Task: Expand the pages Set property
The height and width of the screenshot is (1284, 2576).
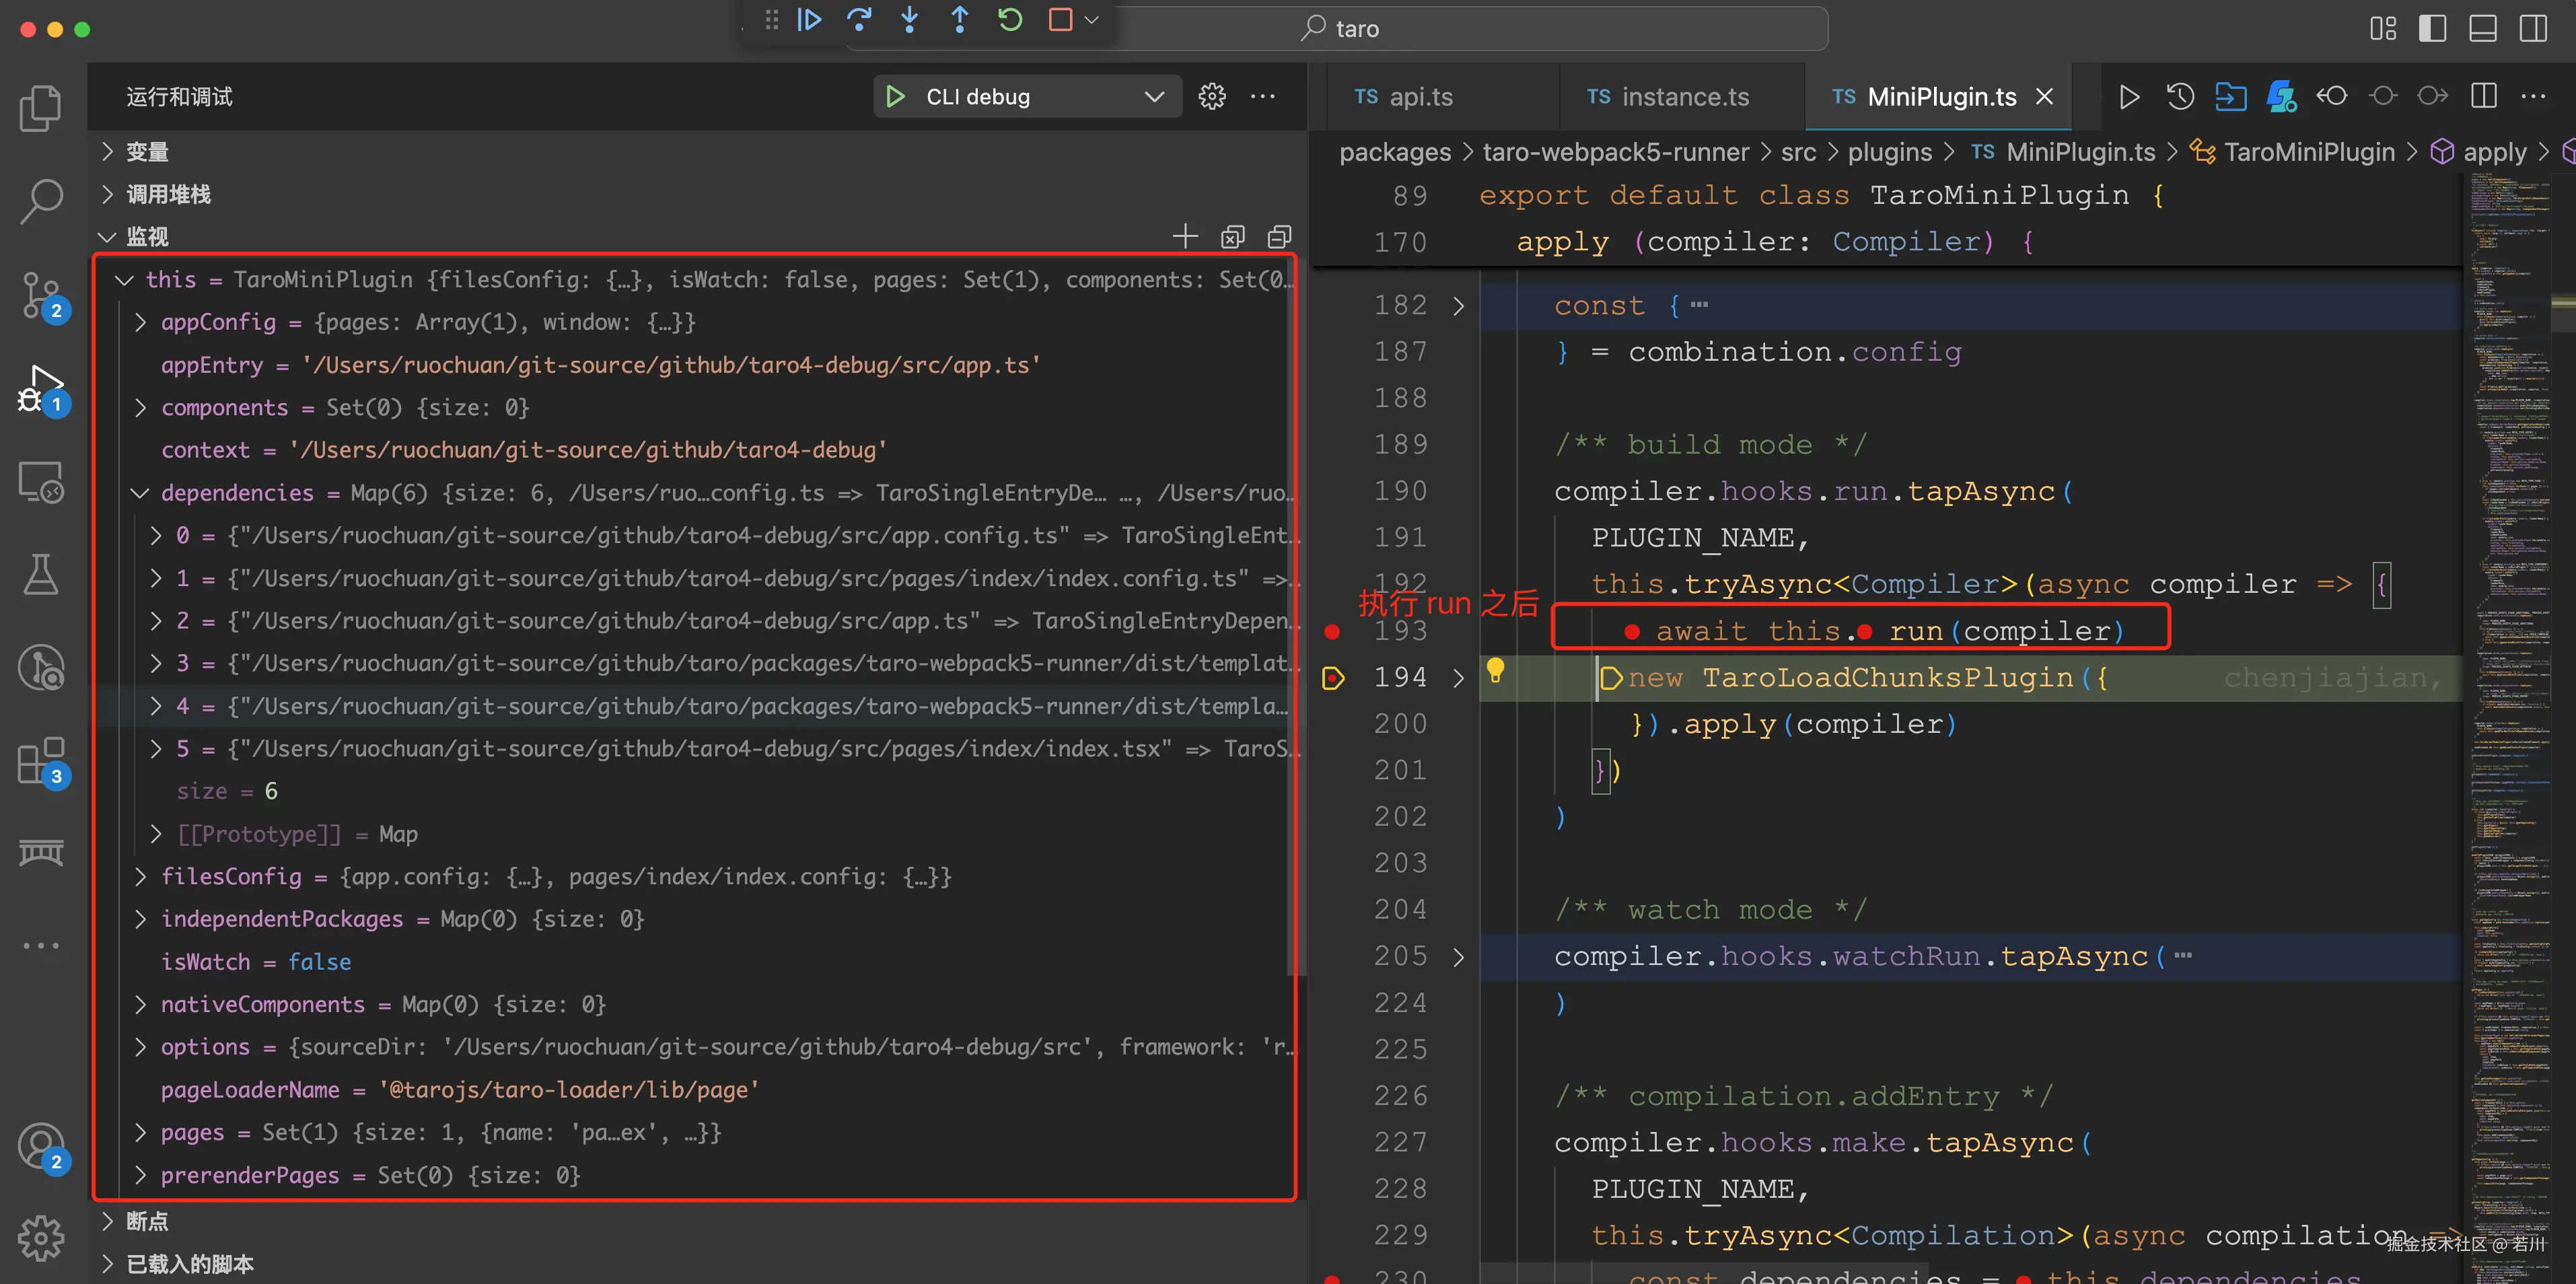Action: (x=140, y=1133)
